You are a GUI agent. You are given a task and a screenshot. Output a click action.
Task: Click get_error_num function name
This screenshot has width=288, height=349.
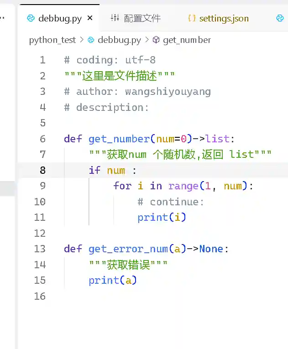click(128, 249)
